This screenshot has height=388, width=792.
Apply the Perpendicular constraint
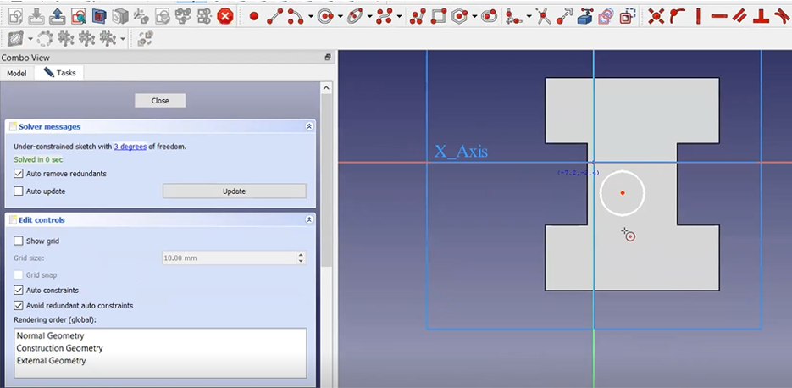tap(761, 17)
